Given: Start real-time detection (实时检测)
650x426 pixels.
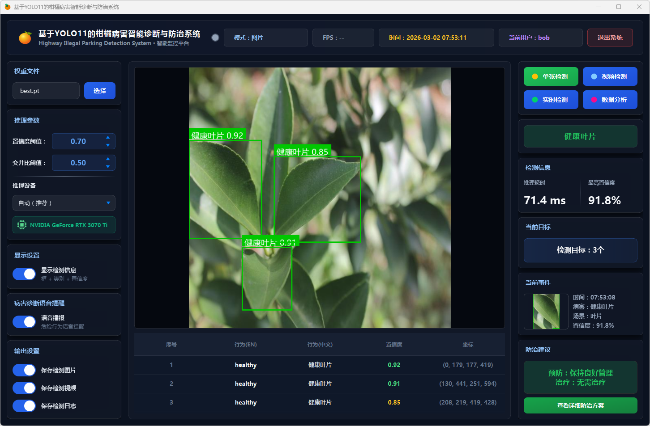Looking at the screenshot, I should pyautogui.click(x=551, y=100).
